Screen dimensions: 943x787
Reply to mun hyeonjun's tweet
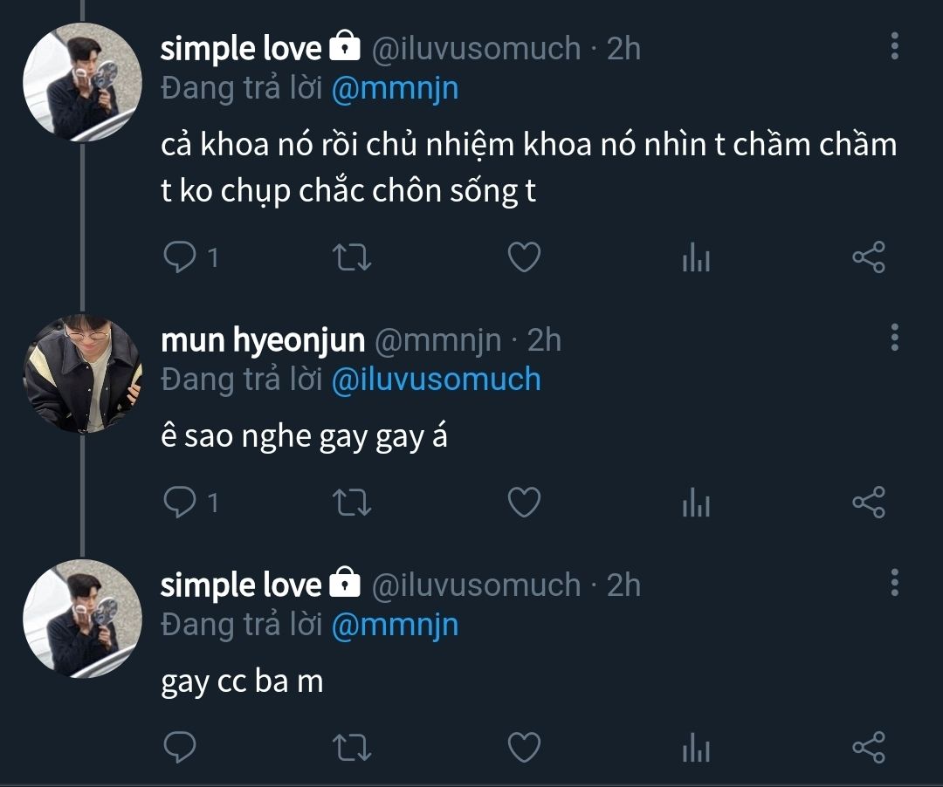point(180,502)
